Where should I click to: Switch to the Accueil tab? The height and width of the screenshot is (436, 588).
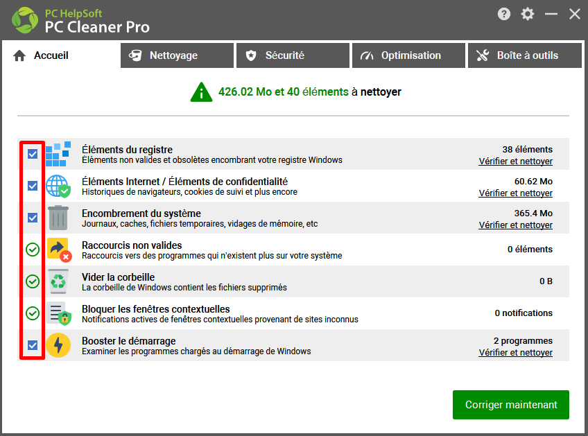pyautogui.click(x=60, y=55)
